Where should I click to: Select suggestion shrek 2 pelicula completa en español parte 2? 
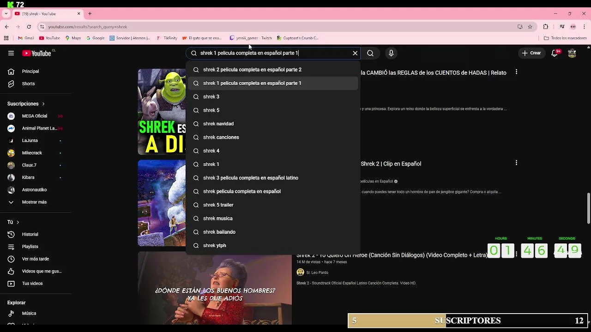[273, 70]
